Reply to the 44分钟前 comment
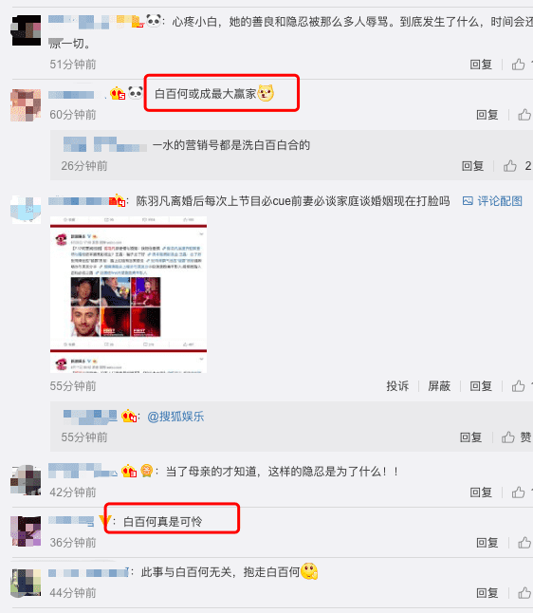Image resolution: width=533 pixels, height=613 pixels. tap(487, 593)
